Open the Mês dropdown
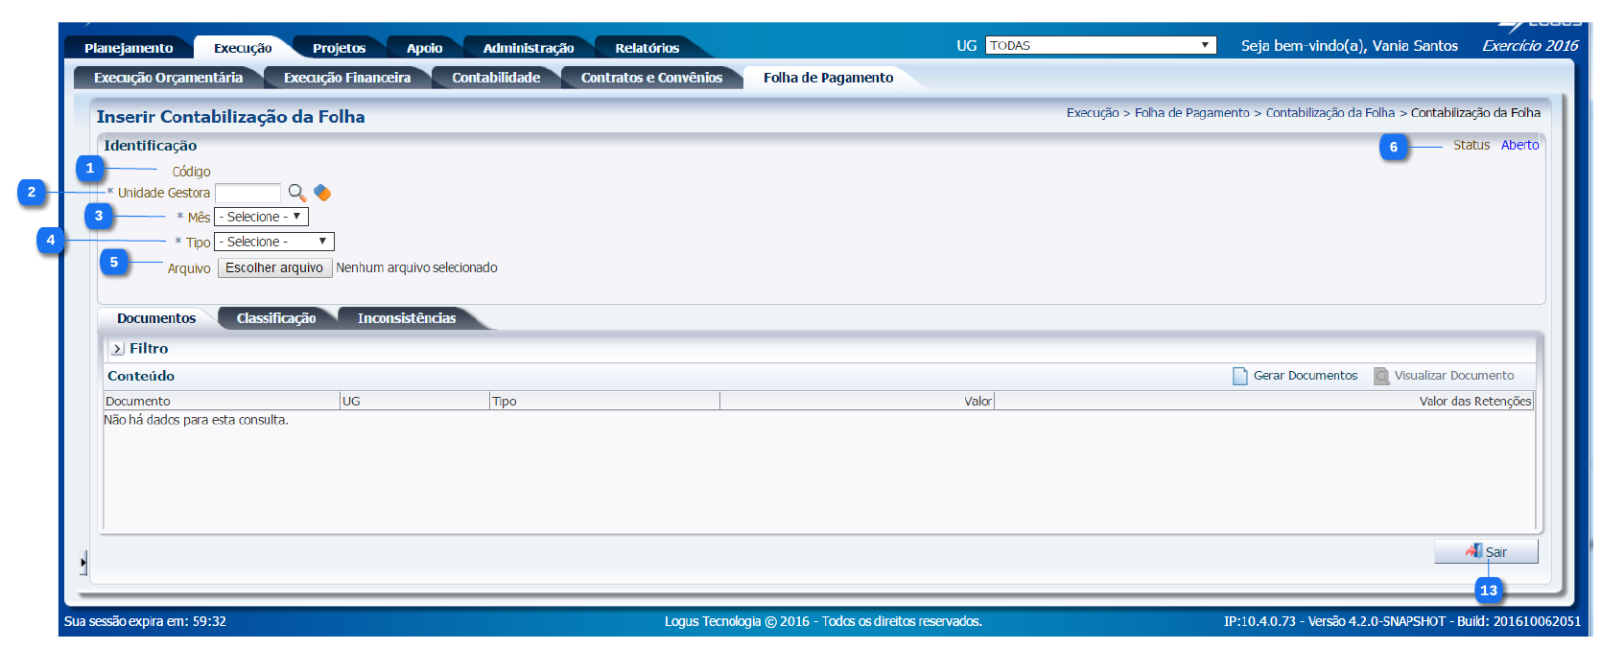Viewport: 1601px width, 649px height. (x=261, y=217)
